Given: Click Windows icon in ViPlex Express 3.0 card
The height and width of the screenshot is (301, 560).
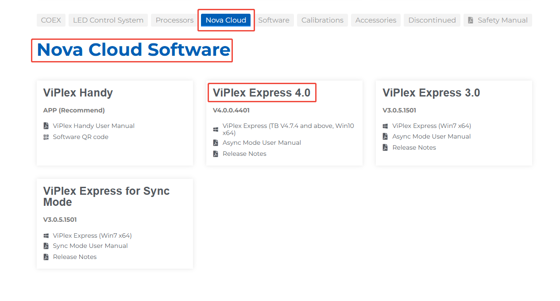Looking at the screenshot, I should (x=385, y=126).
